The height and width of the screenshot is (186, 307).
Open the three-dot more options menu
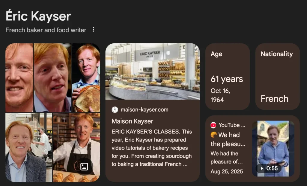tap(94, 29)
